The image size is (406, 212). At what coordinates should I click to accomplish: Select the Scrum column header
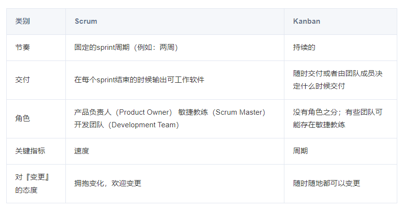click(x=86, y=21)
